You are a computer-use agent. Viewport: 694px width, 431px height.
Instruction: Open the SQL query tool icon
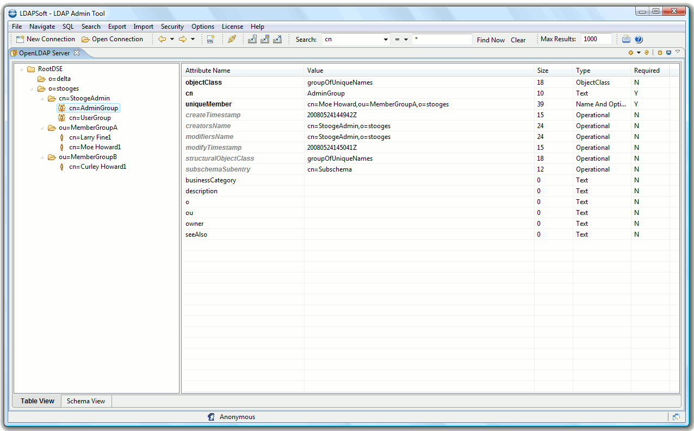(x=210, y=39)
